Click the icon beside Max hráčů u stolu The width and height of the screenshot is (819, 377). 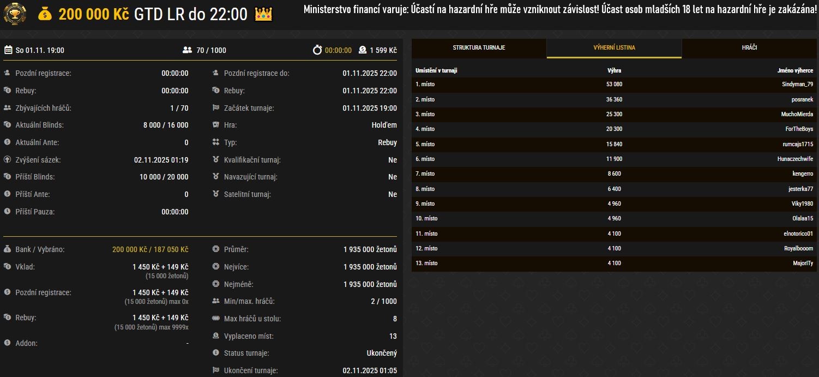pos(216,319)
